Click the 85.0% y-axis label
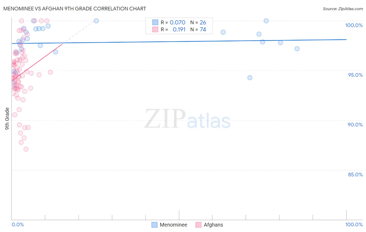Screen dimensions: 366x232 [355, 175]
